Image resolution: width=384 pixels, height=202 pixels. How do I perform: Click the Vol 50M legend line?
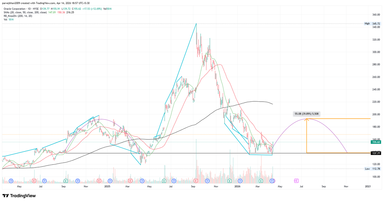(x=9, y=19)
